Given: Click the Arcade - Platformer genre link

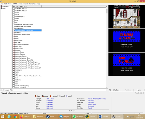Looking at the screenshot, I should 97,99.
